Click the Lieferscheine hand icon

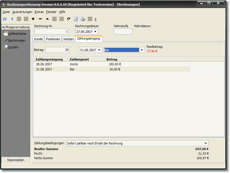tap(5, 33)
